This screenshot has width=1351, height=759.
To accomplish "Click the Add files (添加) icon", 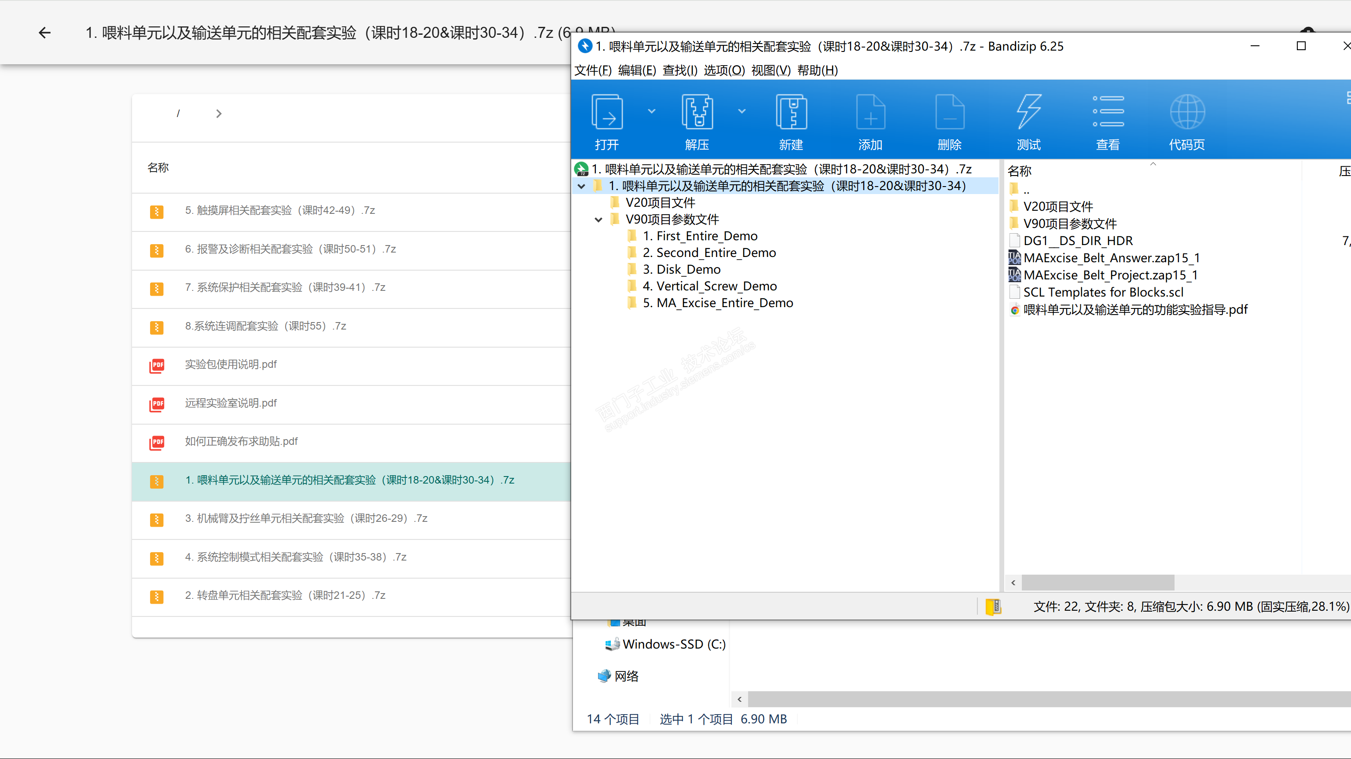I will [x=870, y=112].
